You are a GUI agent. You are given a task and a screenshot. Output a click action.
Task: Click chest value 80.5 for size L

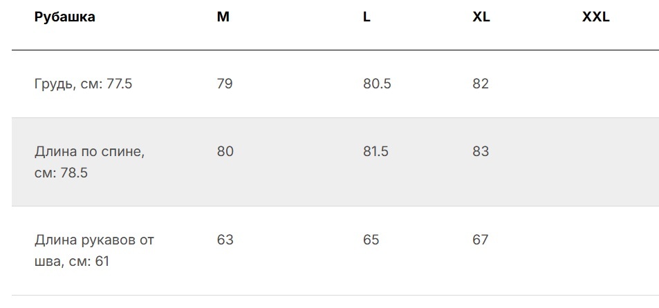click(377, 84)
